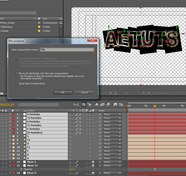Open the Show Channel color icon
This screenshot has height=176, width=186.
(x=120, y=93)
